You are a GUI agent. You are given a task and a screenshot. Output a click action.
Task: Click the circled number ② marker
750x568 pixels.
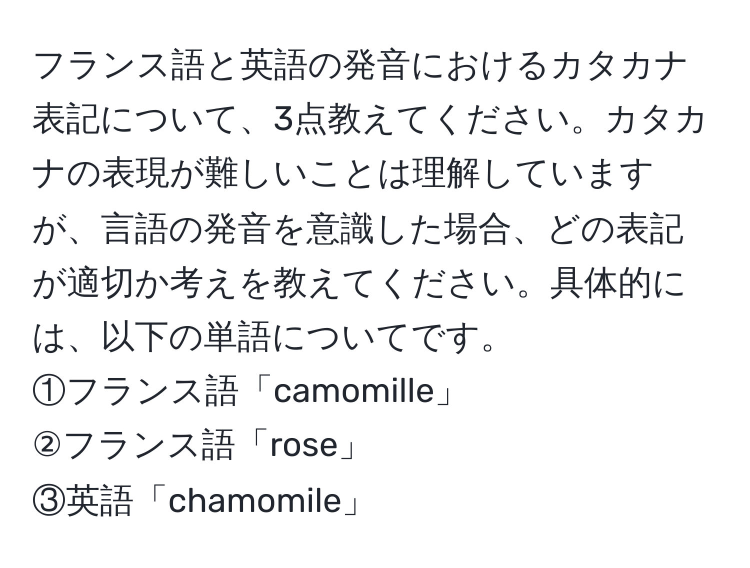coord(49,445)
